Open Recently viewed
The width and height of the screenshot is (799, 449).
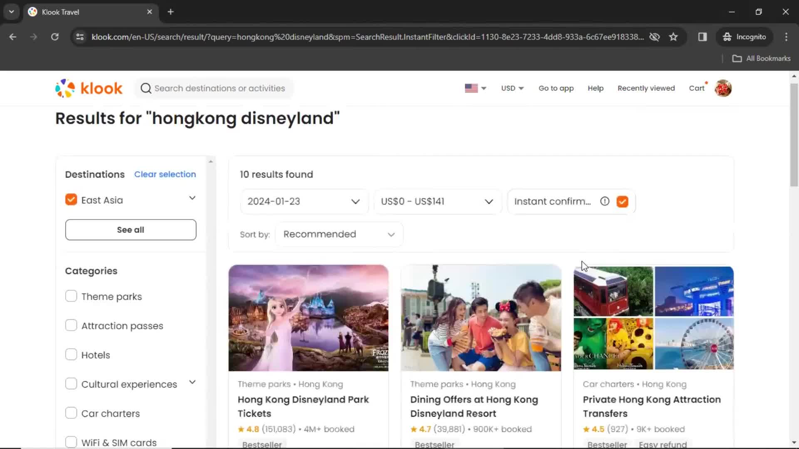tap(646, 88)
